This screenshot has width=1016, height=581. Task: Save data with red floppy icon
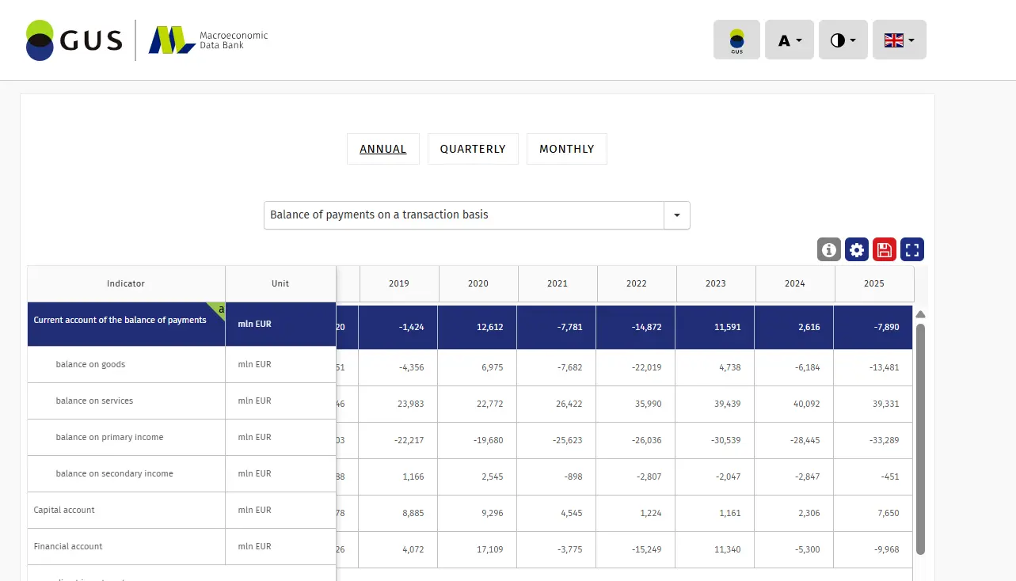(885, 250)
